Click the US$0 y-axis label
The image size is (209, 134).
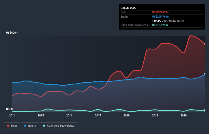tap(9, 109)
